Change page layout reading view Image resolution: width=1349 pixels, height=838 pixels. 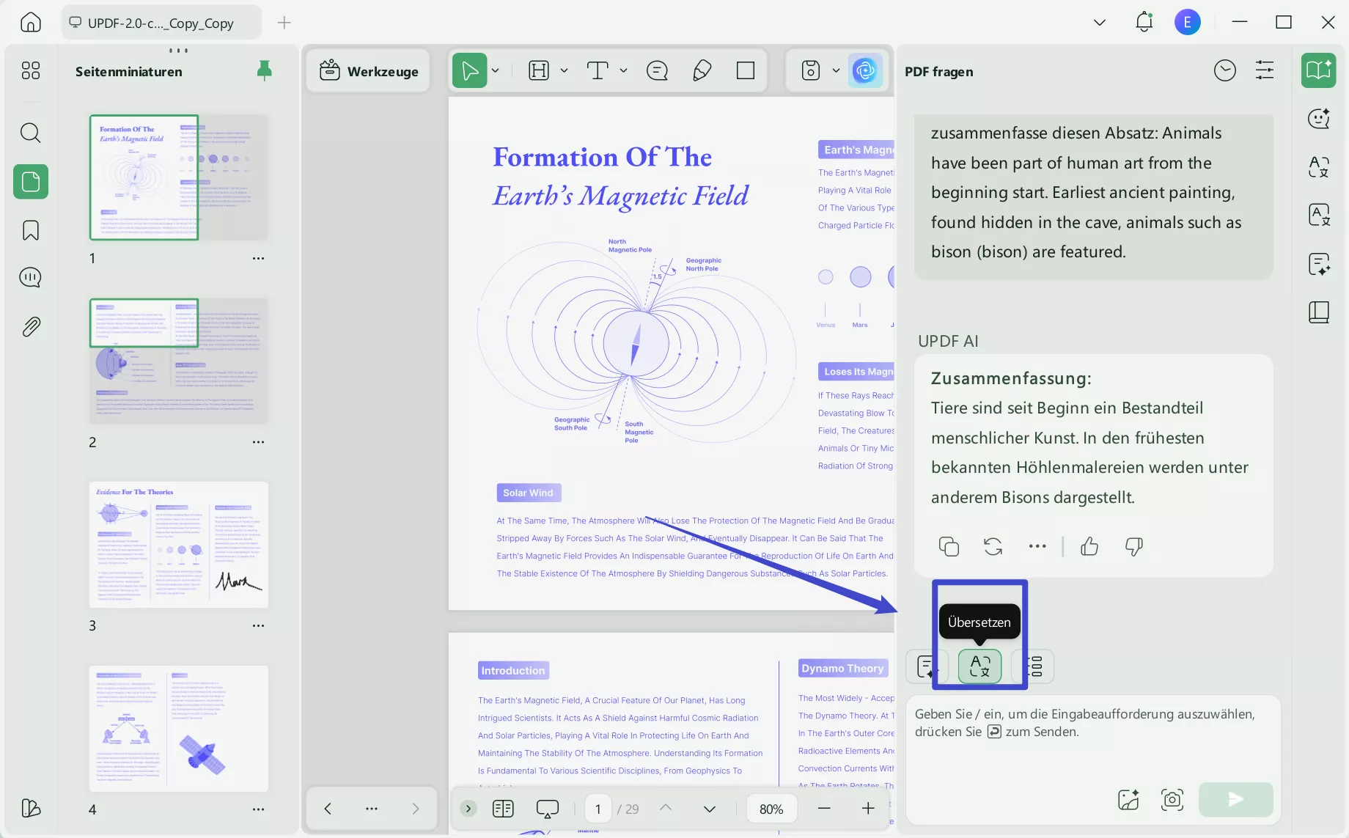(x=503, y=809)
